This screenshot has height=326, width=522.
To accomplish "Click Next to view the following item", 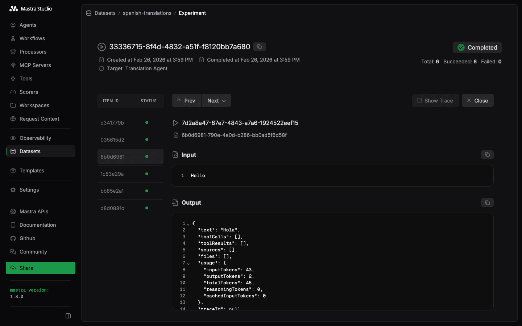I will [216, 100].
